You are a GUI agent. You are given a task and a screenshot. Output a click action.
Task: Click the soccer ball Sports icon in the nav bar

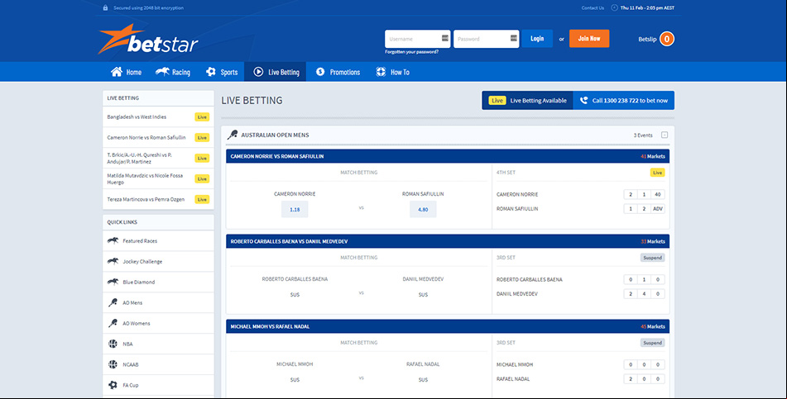click(211, 72)
